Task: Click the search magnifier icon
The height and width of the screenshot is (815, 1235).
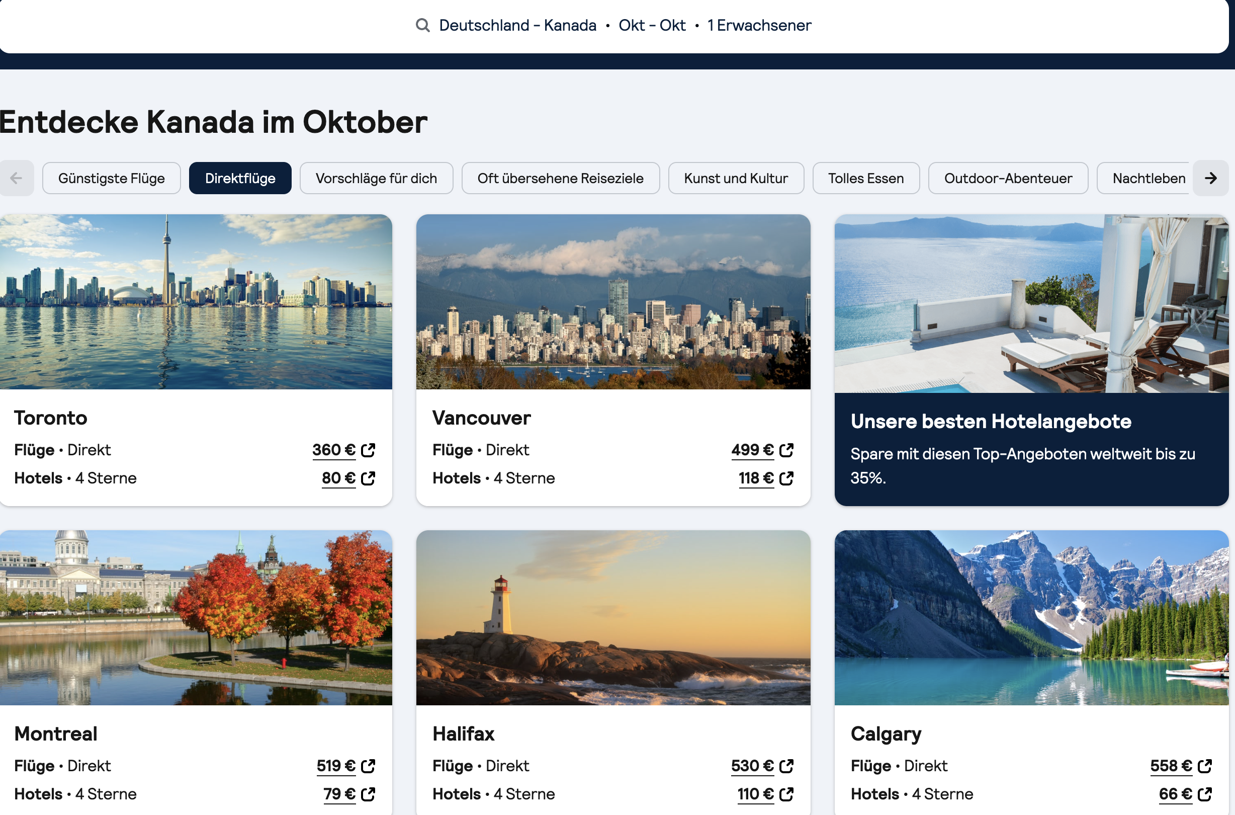Action: click(x=422, y=25)
